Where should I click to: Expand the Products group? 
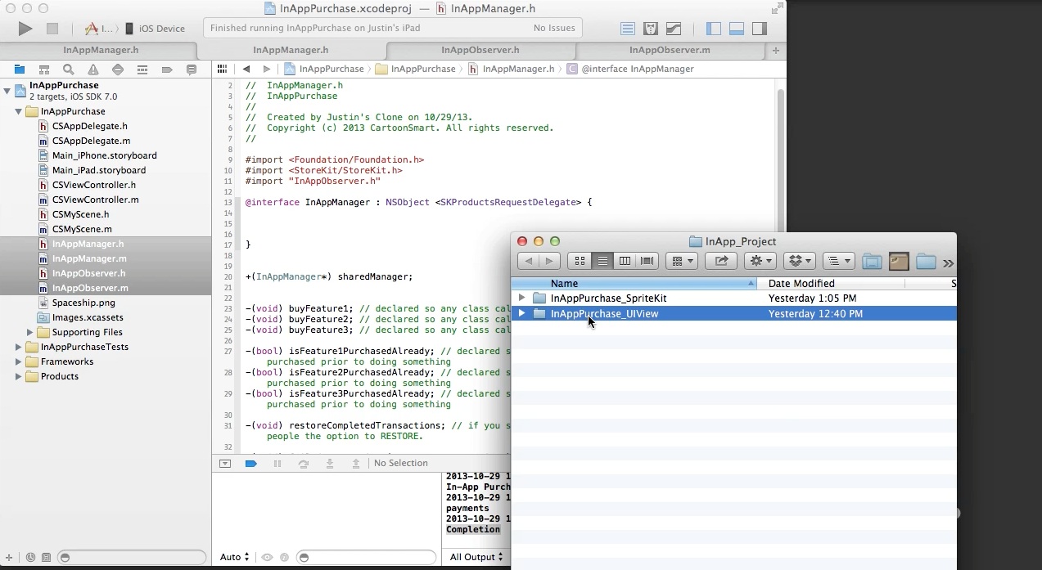(19, 376)
